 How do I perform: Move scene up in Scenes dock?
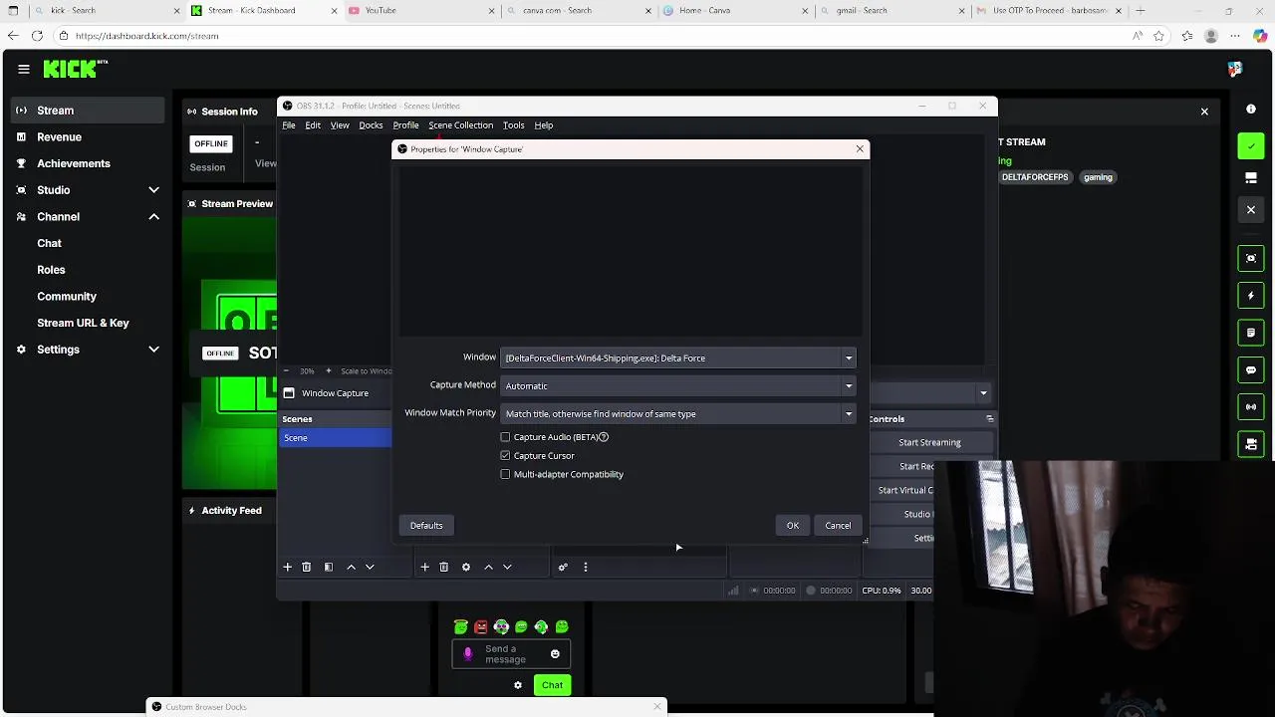click(351, 567)
